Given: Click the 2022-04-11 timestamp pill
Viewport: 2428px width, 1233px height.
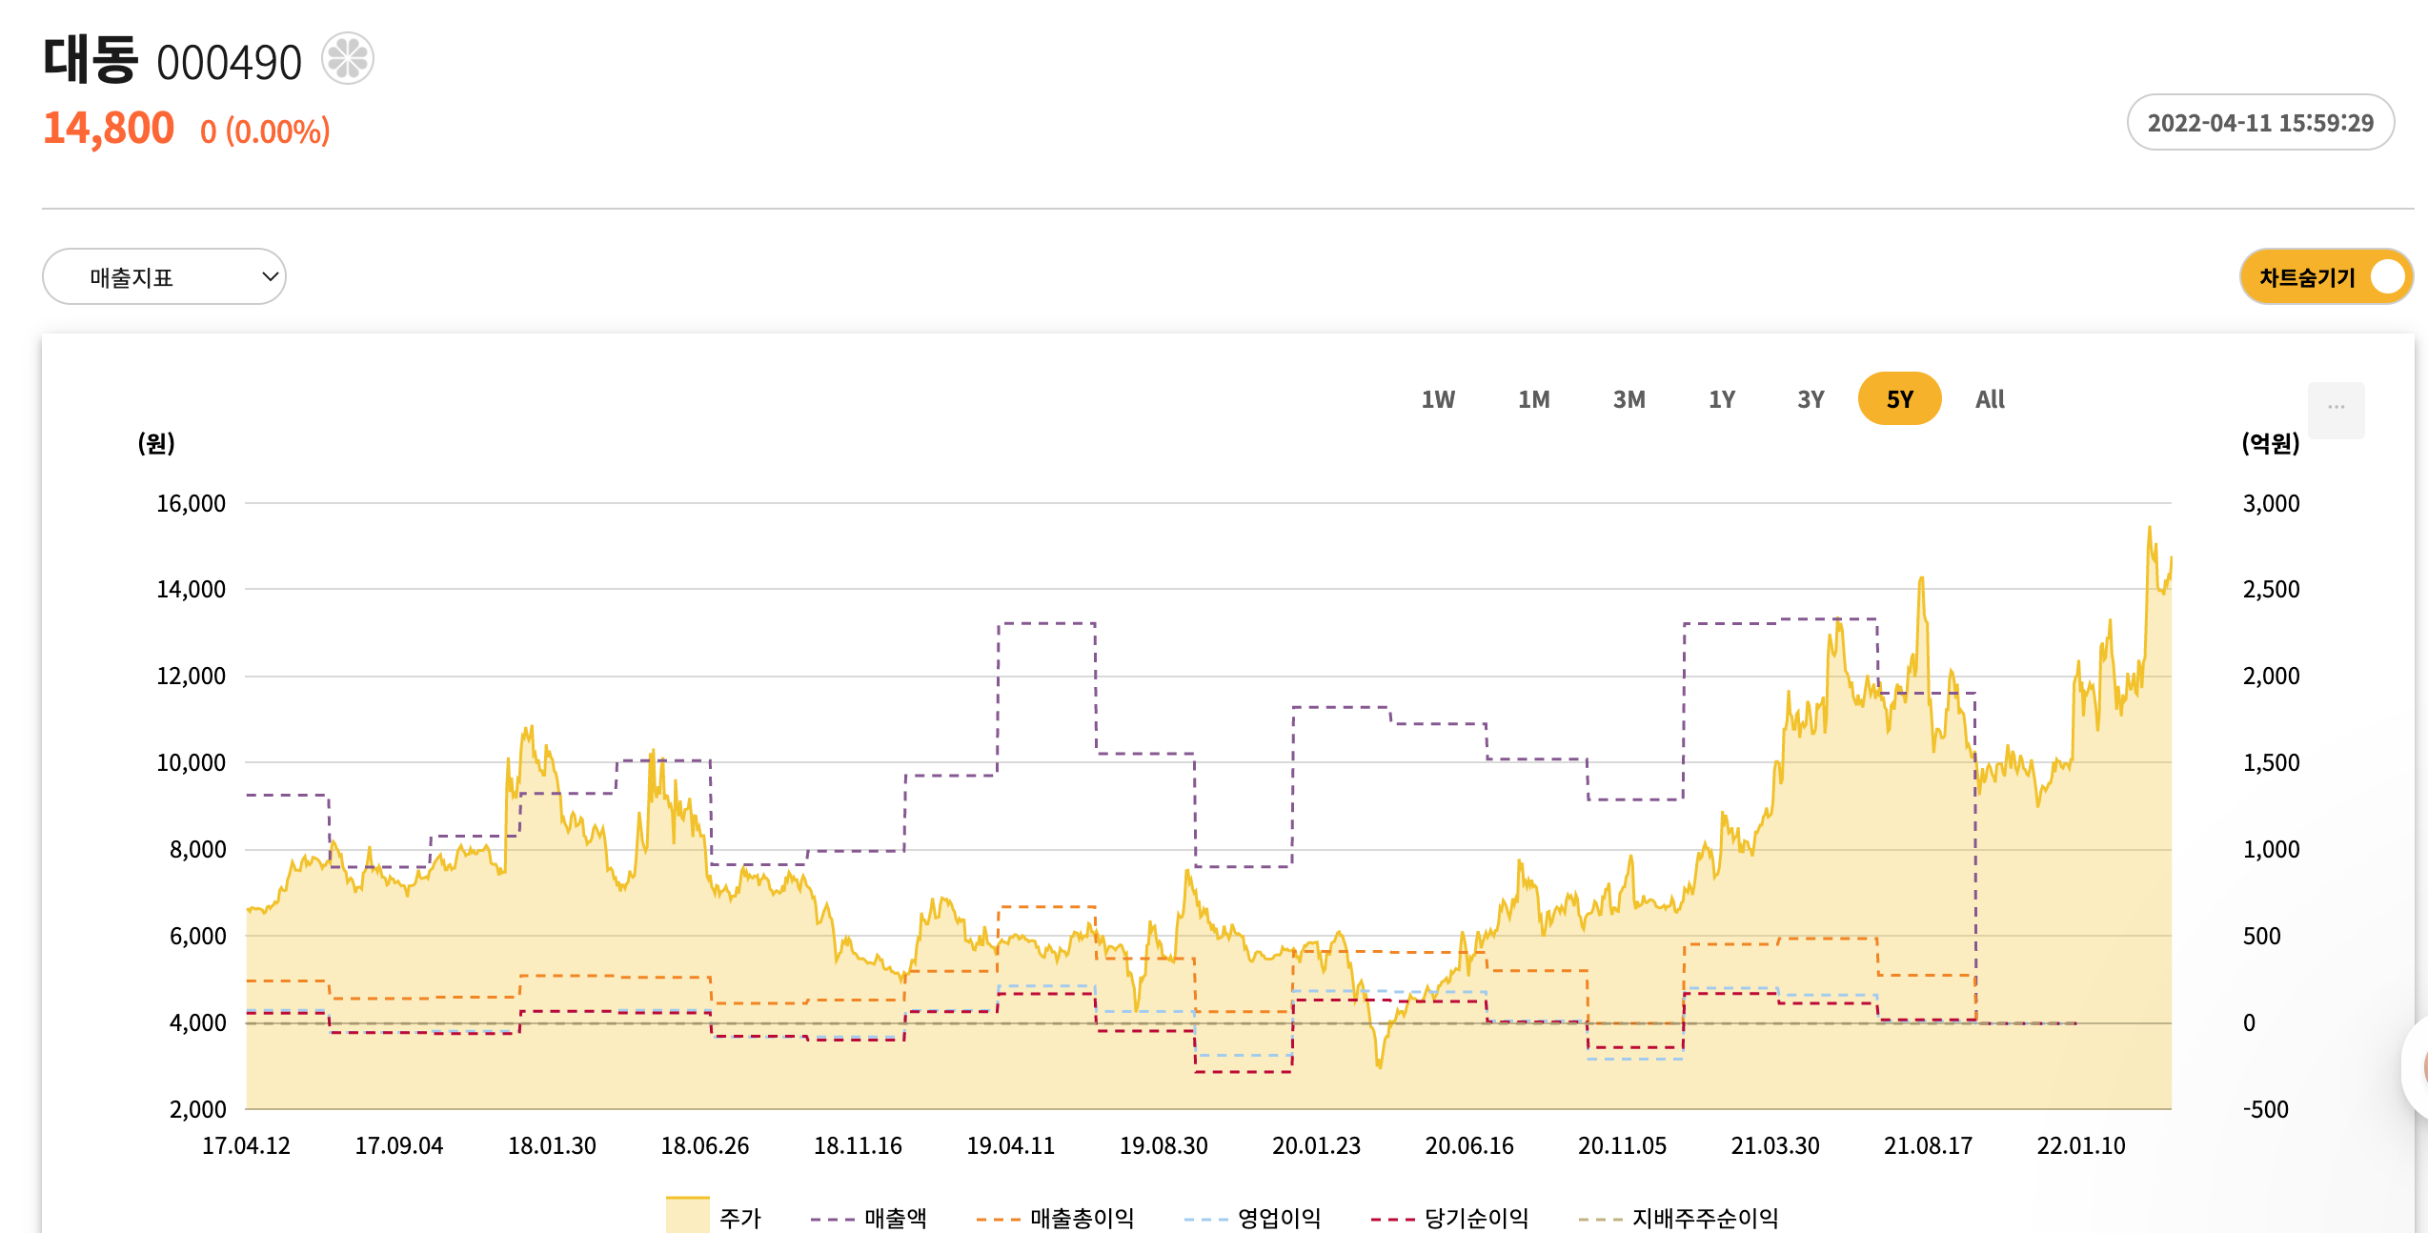Looking at the screenshot, I should [2260, 123].
